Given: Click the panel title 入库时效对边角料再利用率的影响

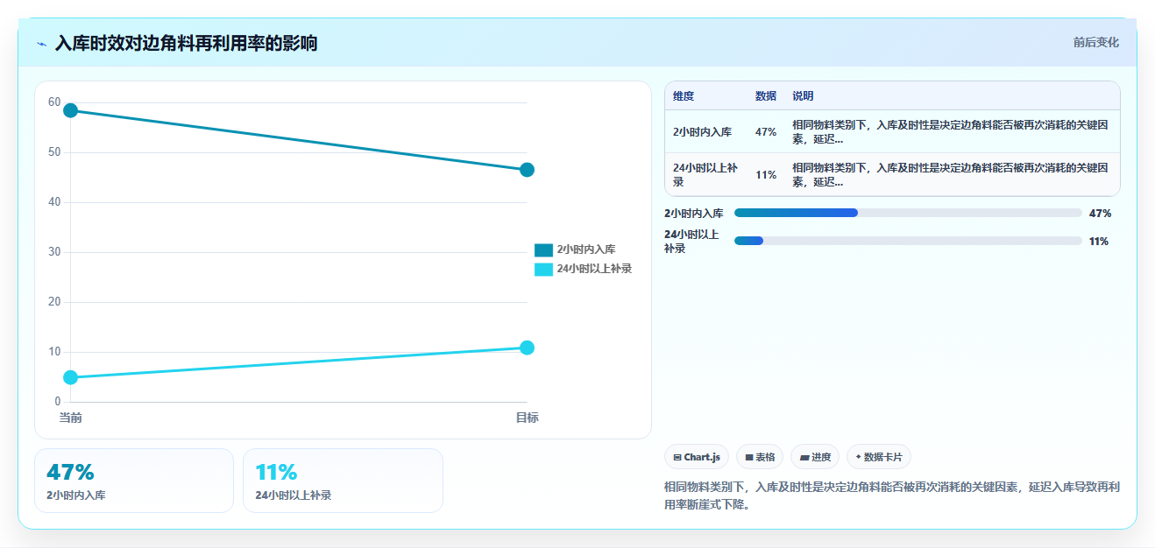Looking at the screenshot, I should point(186,43).
